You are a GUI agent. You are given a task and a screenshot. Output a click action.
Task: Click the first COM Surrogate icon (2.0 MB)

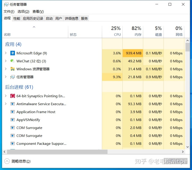(x=13, y=128)
